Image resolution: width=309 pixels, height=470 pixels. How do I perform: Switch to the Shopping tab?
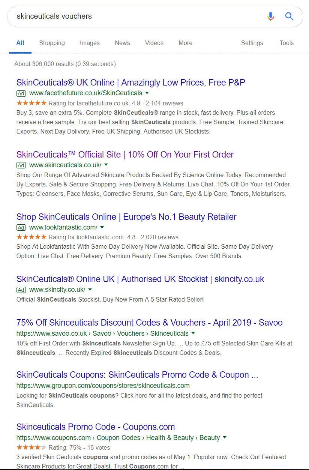point(52,43)
